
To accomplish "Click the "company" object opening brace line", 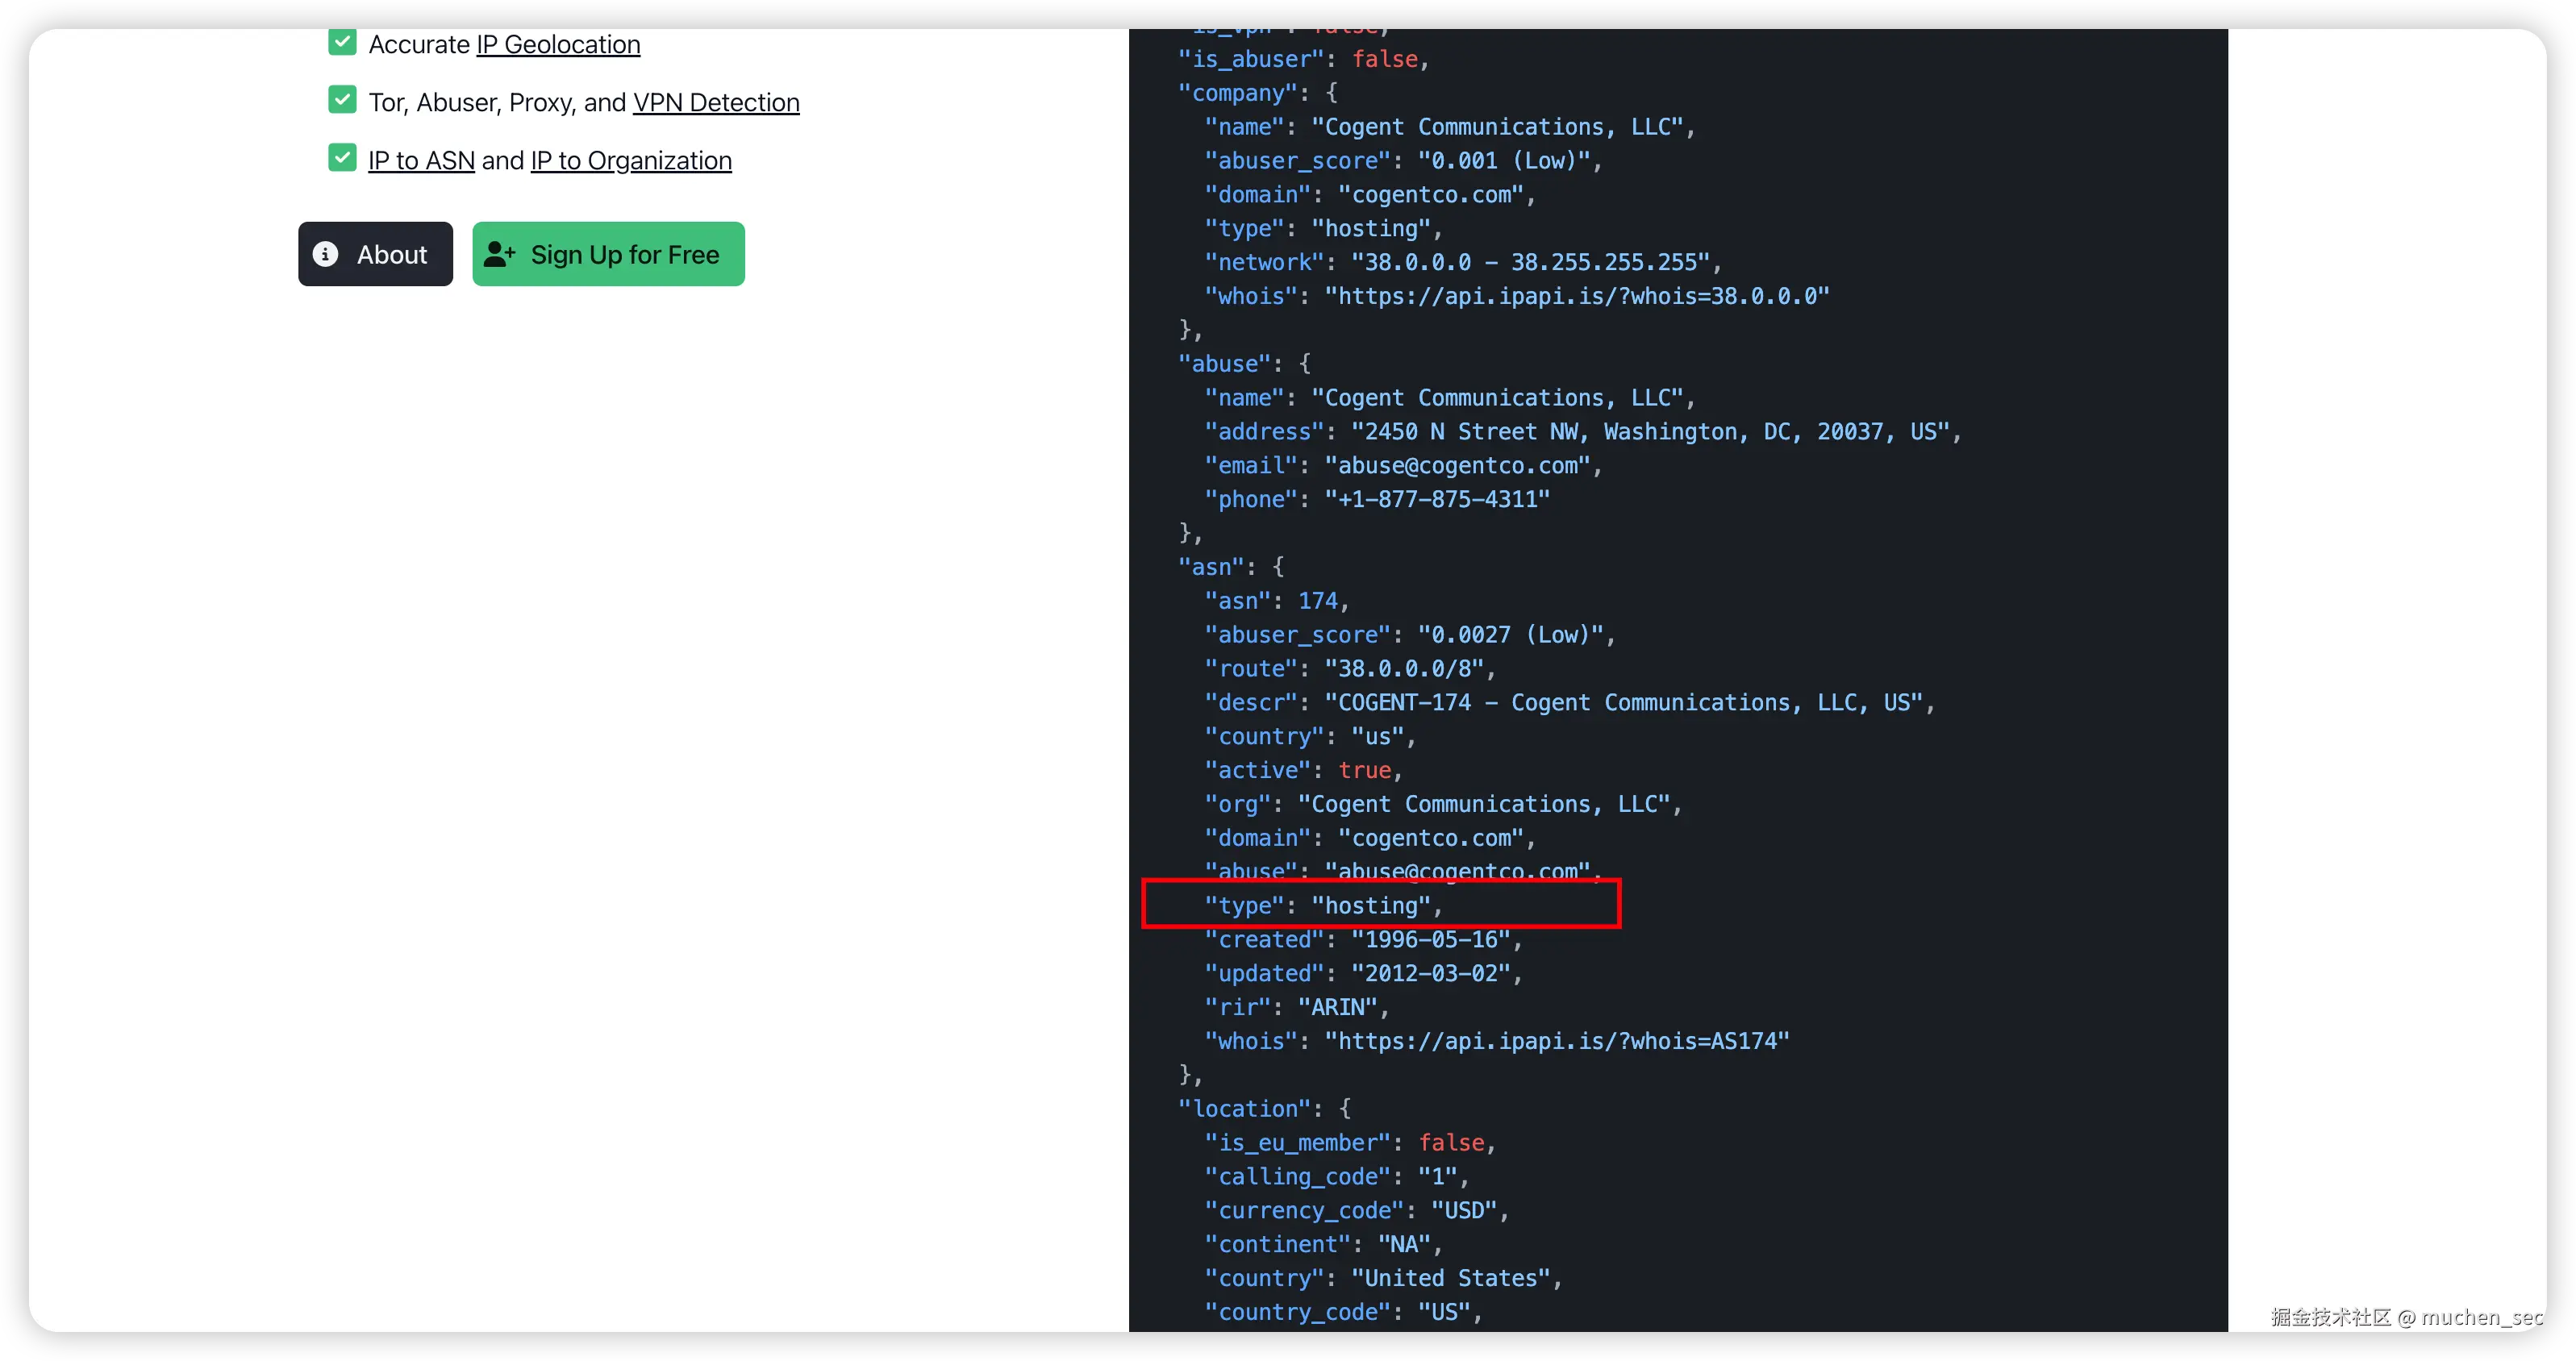I will 1257,93.
